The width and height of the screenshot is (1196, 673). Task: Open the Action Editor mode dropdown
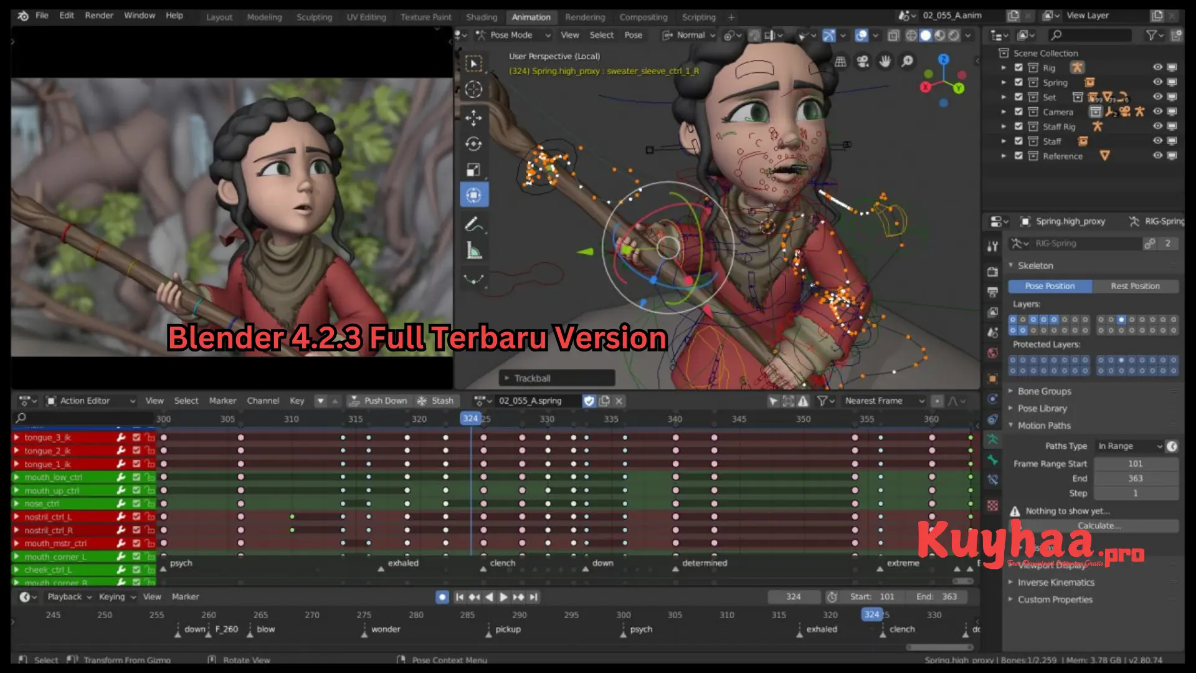click(x=91, y=401)
